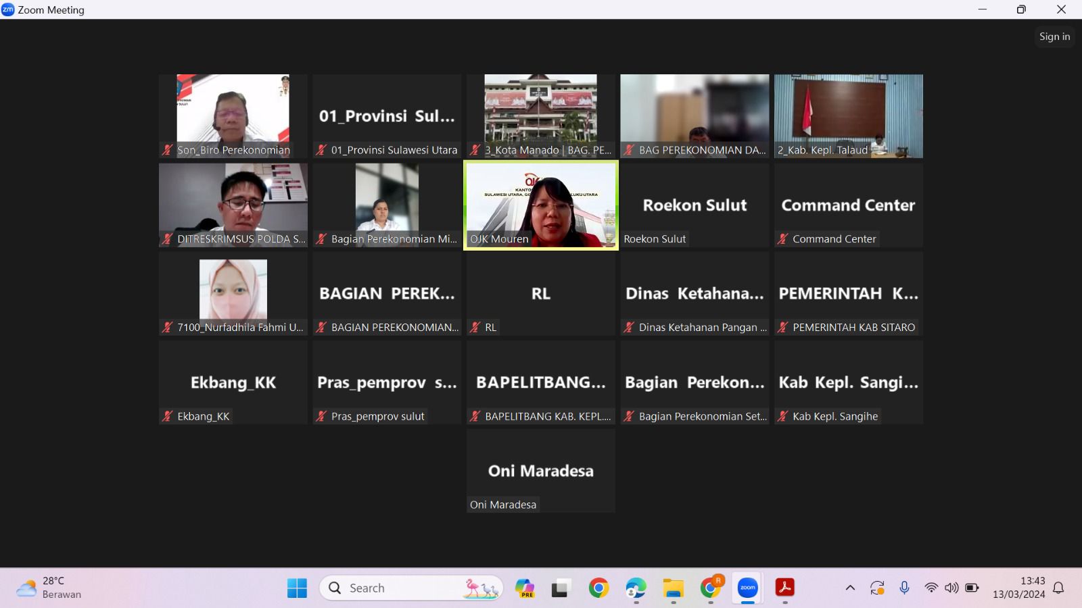Select 3_Kota Manado video tile

click(x=541, y=116)
